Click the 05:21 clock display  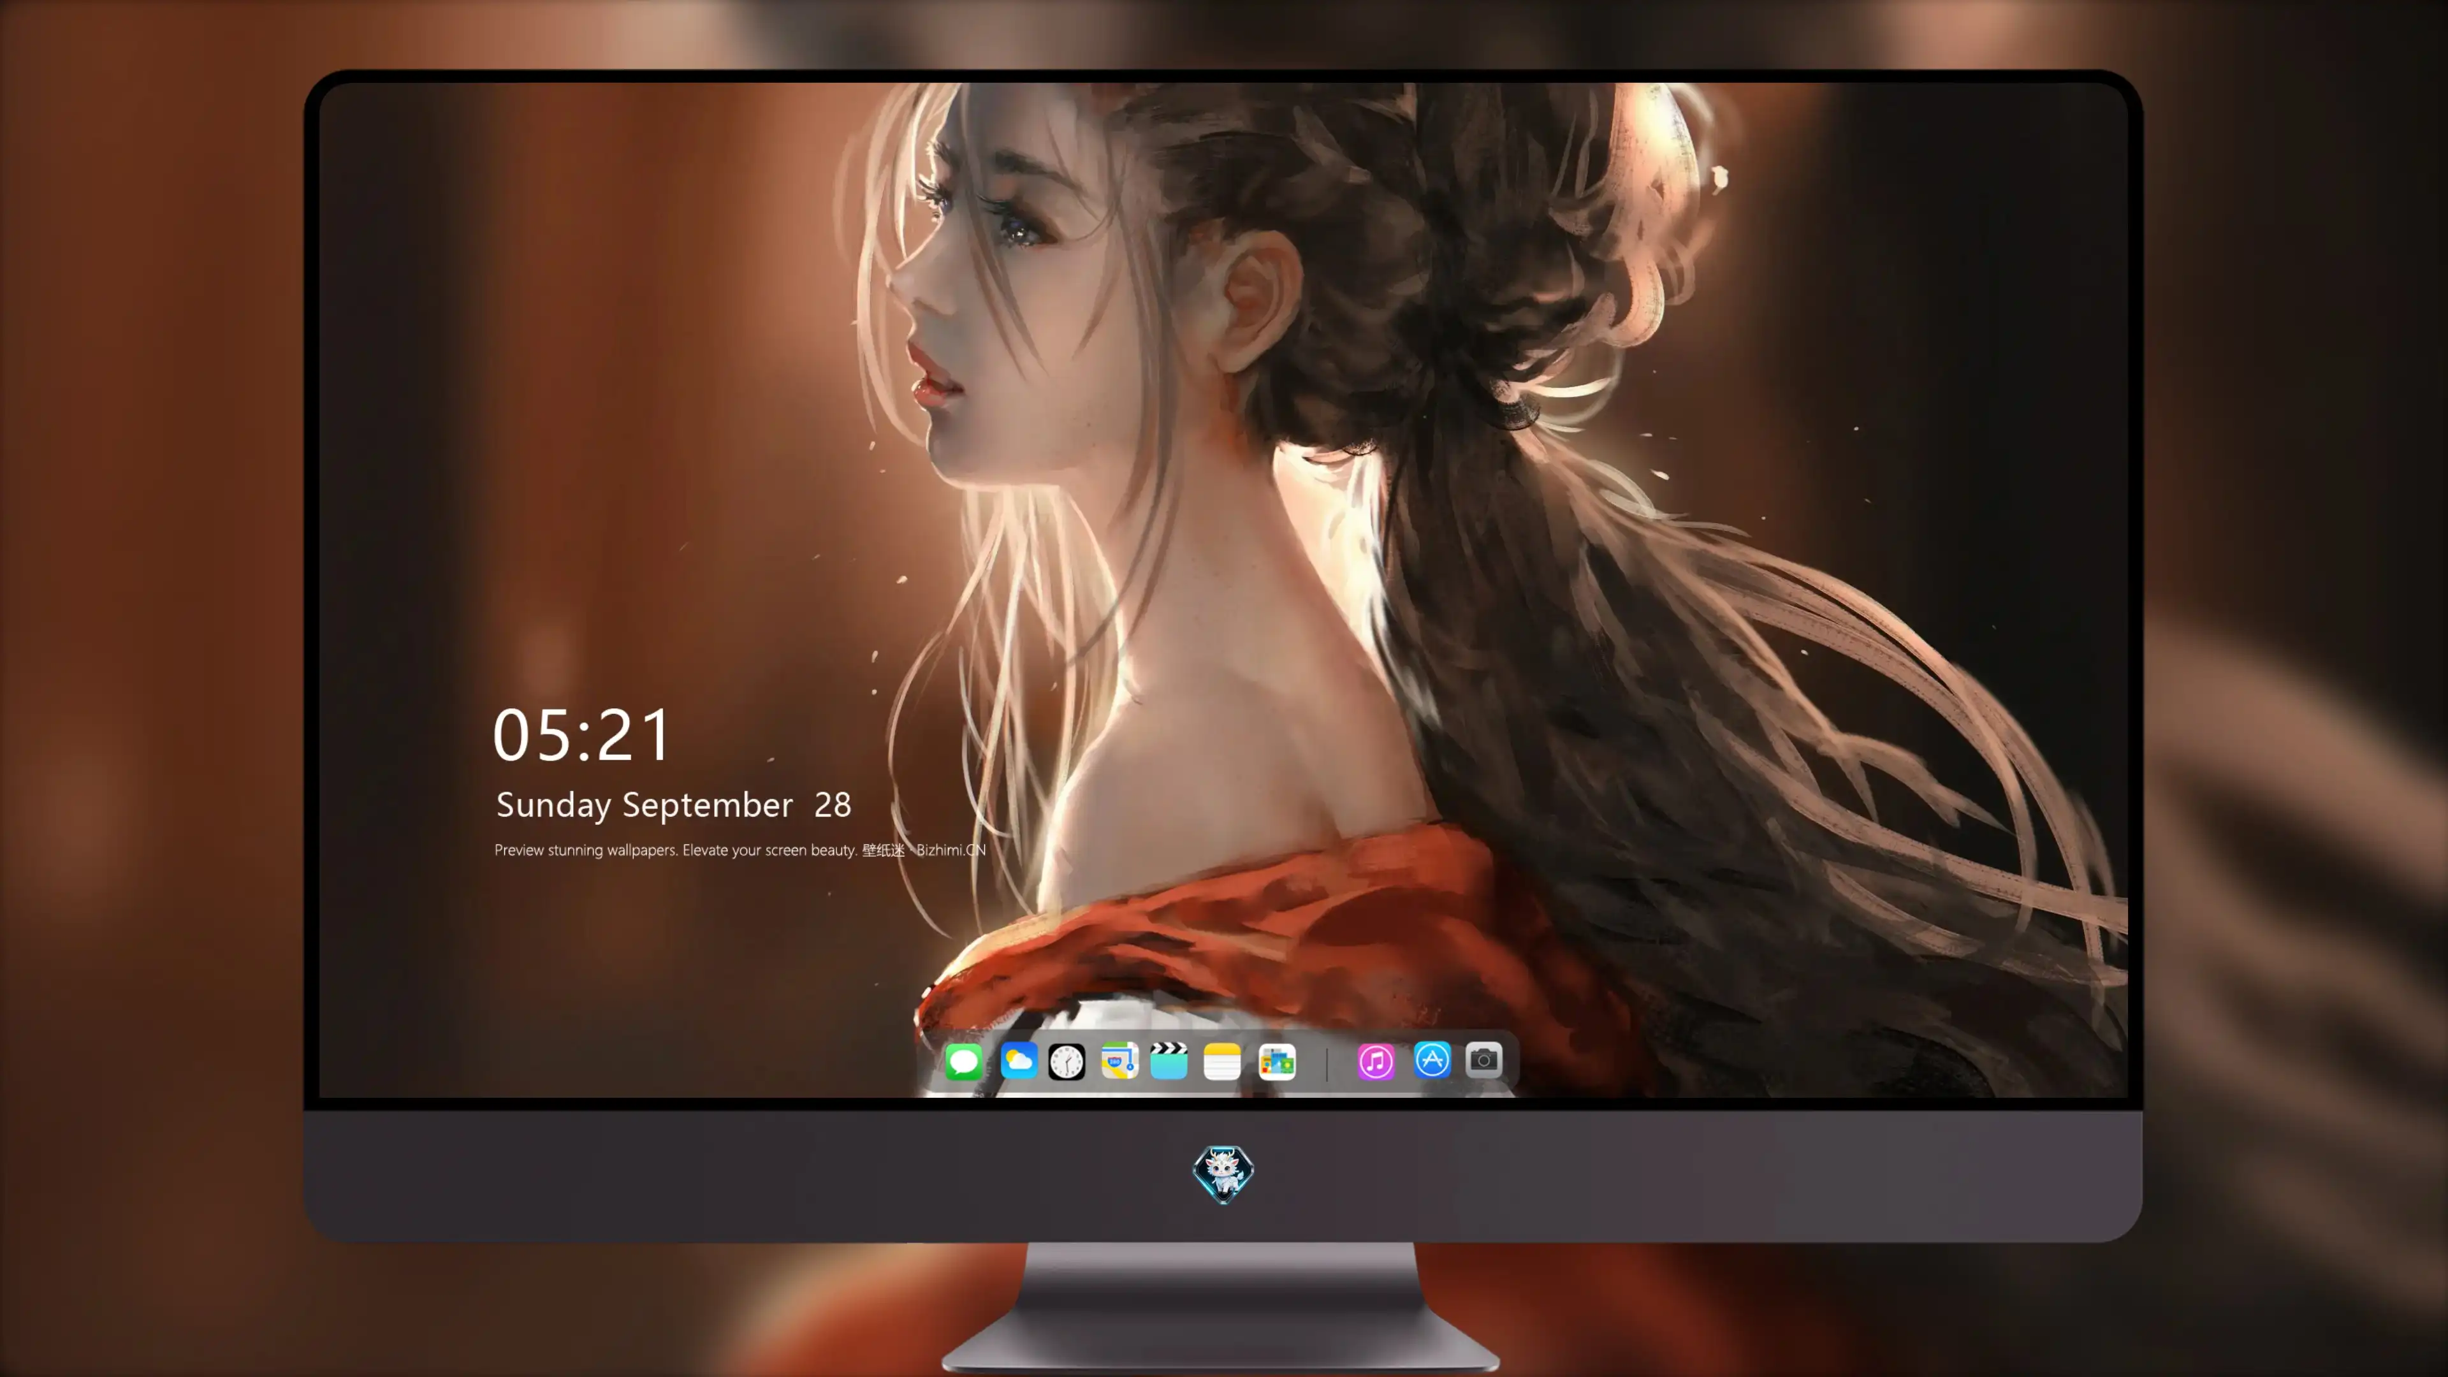(x=581, y=734)
